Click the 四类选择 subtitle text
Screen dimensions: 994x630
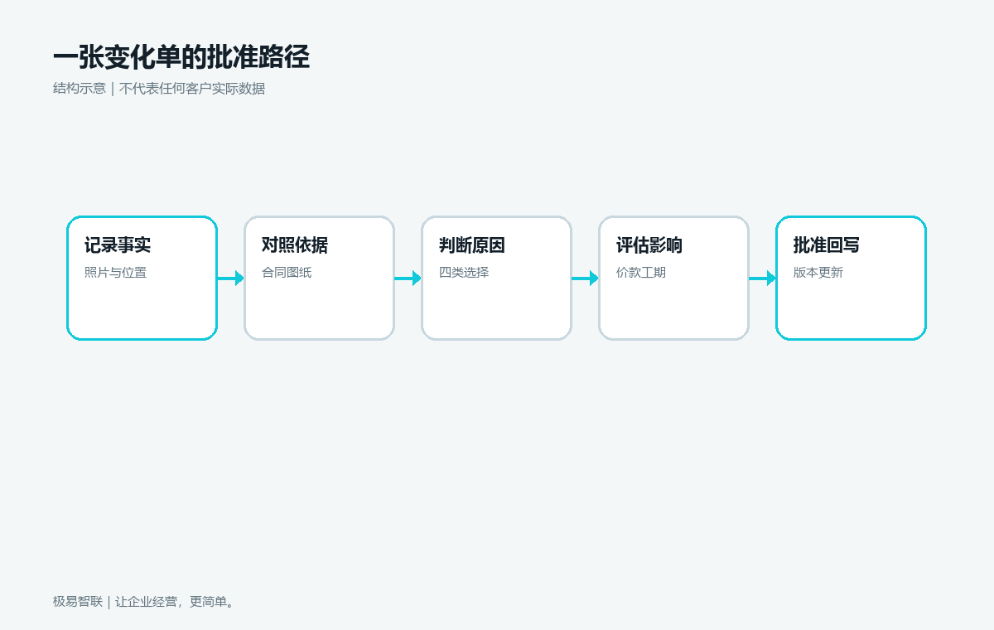point(464,272)
